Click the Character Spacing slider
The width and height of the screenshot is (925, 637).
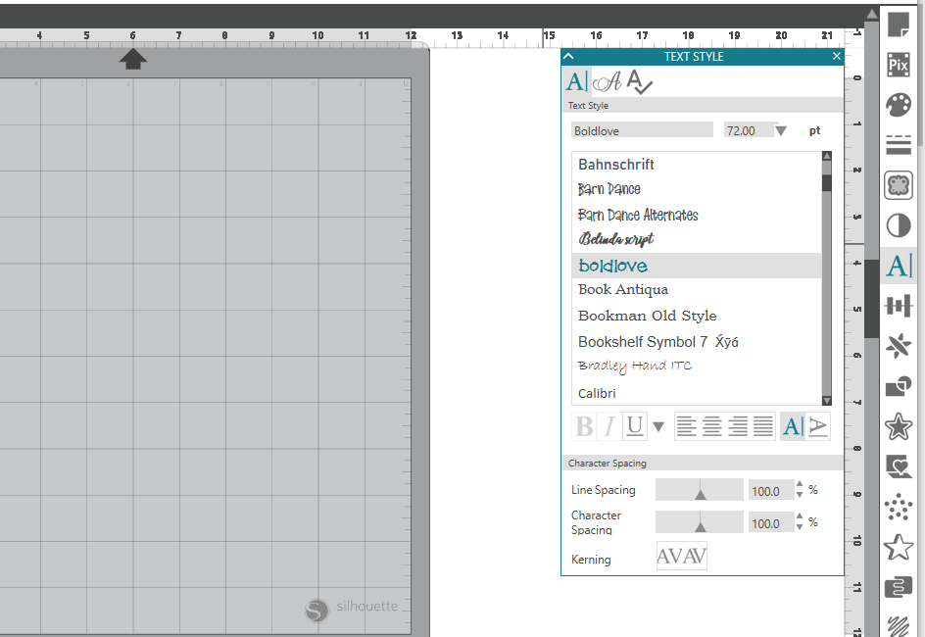699,522
